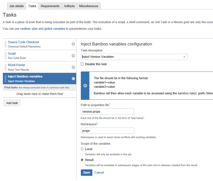
Task: Clear the task description field text
Action: coord(184,57)
